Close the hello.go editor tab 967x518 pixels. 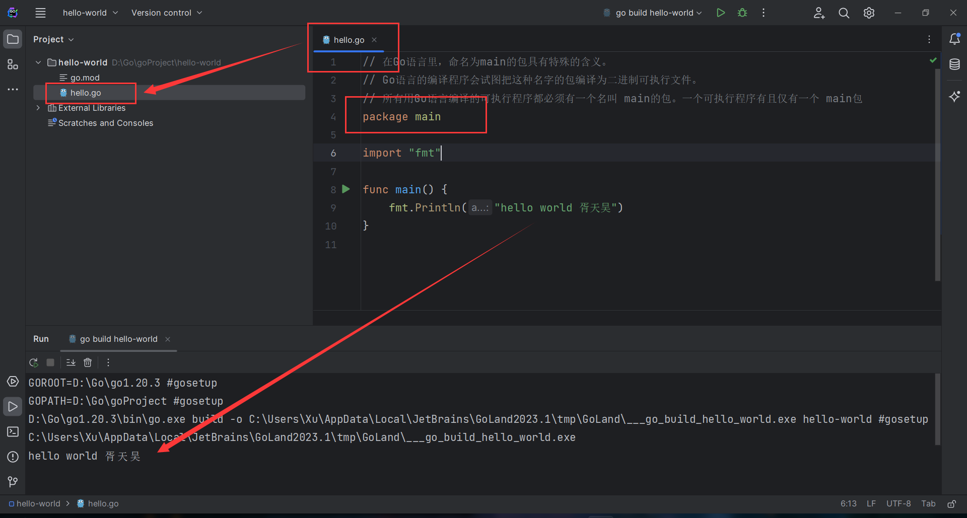374,40
